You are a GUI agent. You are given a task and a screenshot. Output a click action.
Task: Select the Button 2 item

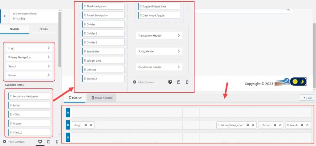click(x=103, y=79)
